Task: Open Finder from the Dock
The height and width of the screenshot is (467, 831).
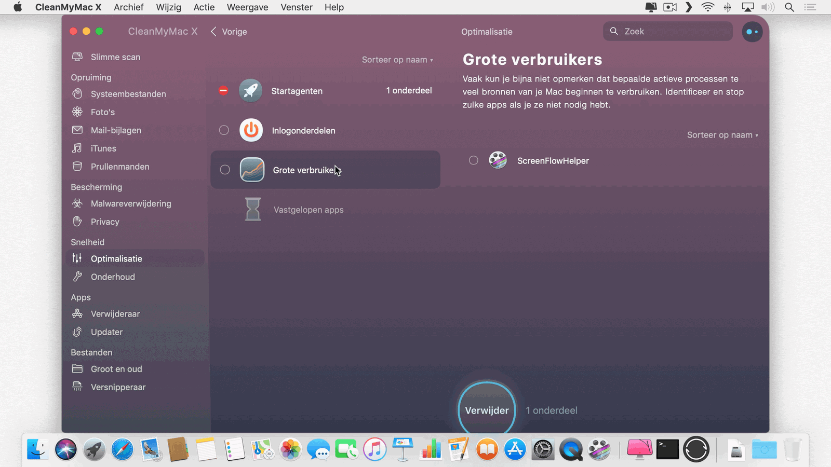Action: click(38, 449)
